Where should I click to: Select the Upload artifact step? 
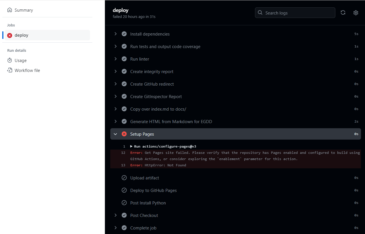[236, 178]
